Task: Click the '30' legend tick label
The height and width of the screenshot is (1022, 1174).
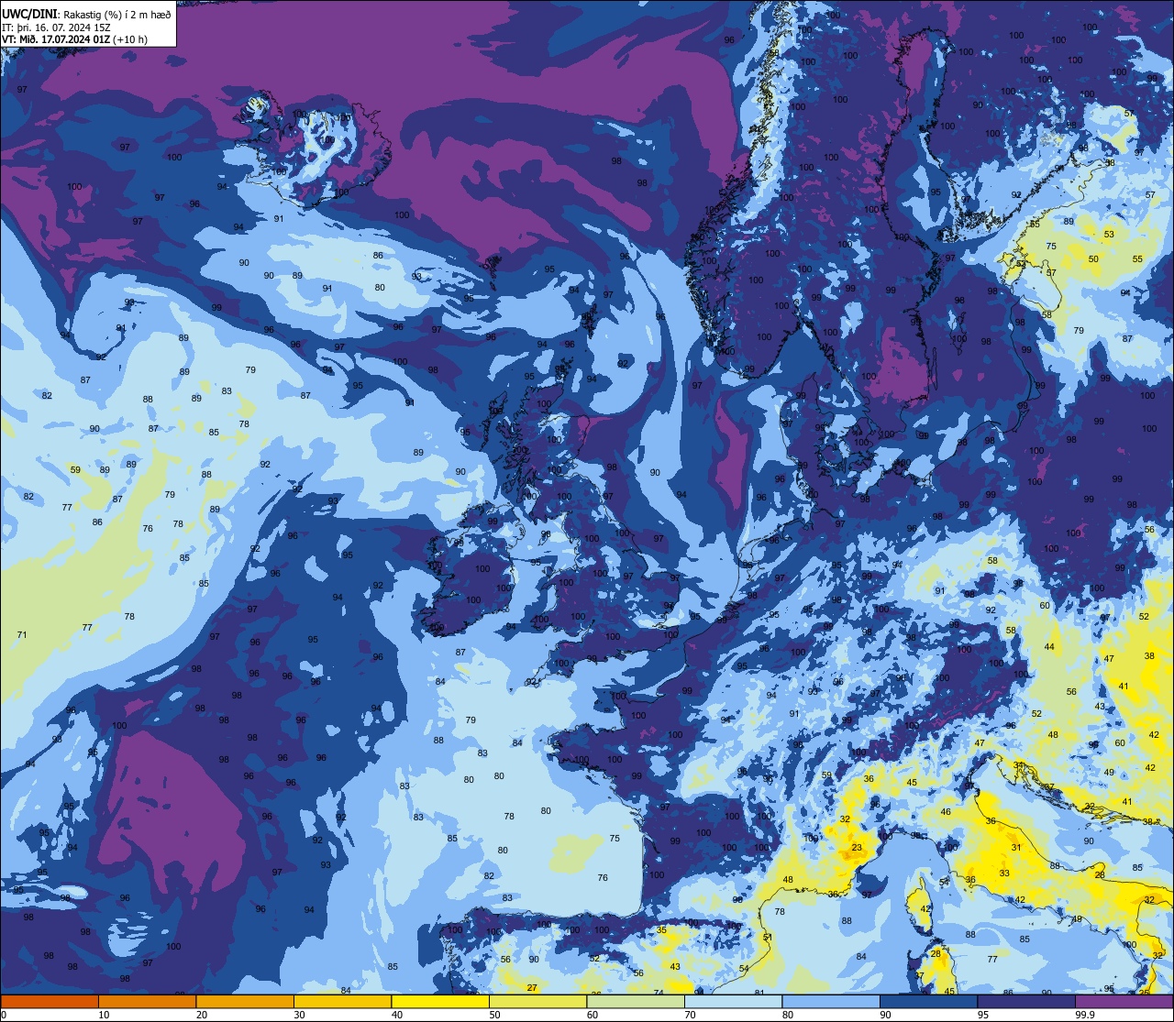Action: tap(299, 1015)
